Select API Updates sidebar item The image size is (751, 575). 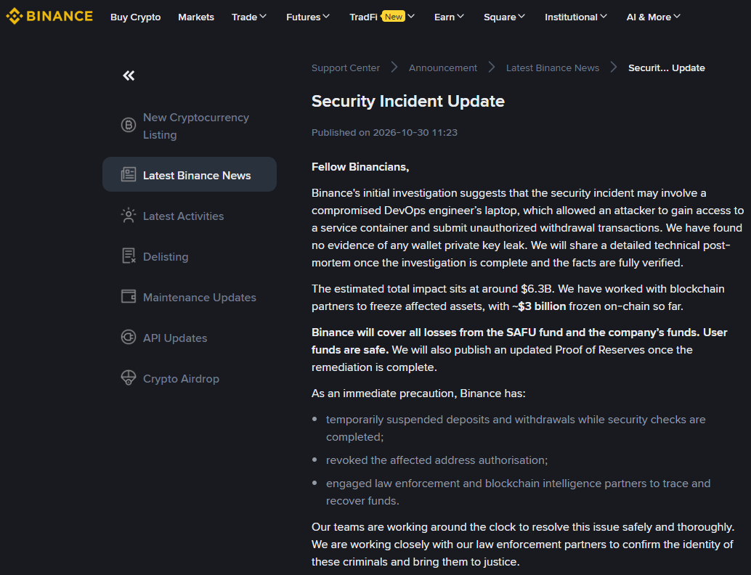[x=190, y=338]
